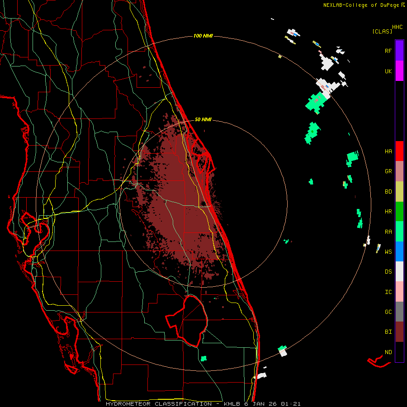Image resolution: width=407 pixels, height=407 pixels.
Task: Click the IC light pink legend swatch
Action: tap(399, 292)
